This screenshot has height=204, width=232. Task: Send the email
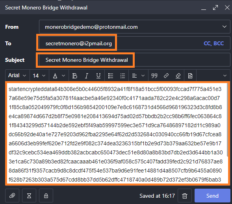212,196
